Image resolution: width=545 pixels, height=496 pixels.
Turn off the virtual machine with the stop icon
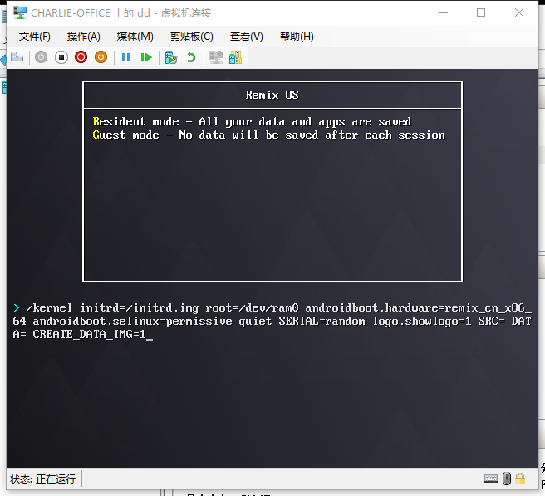click(61, 57)
